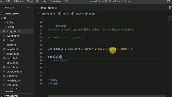
Task: Close the array1.html tab
Action: point(56,8)
